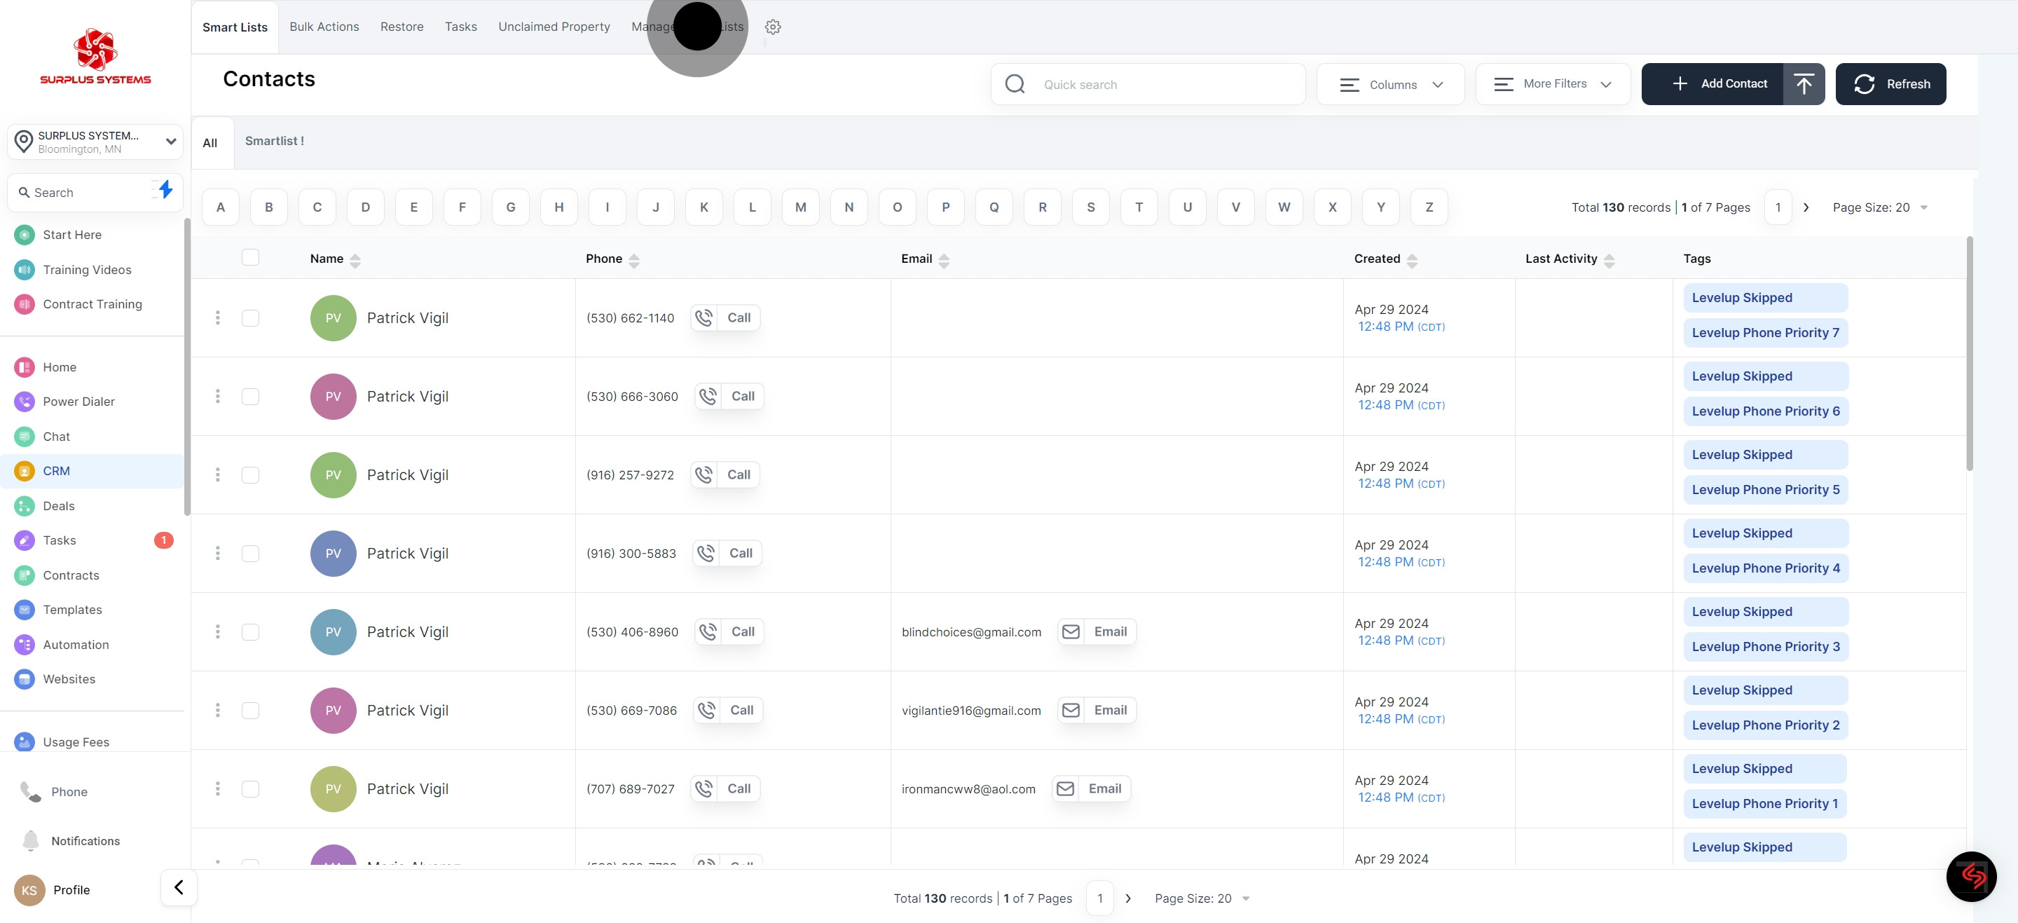Click the settings gear icon in top tabs
Screen dimensions: 2018x923
click(x=772, y=27)
